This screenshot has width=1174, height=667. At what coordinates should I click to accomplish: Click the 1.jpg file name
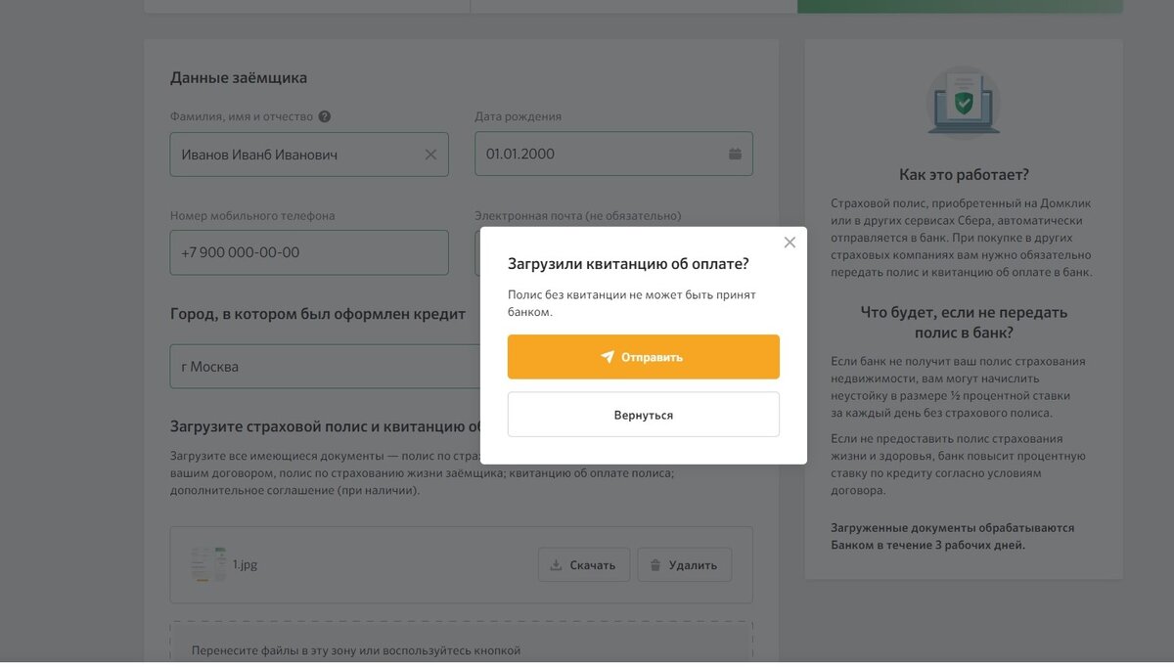[245, 564]
